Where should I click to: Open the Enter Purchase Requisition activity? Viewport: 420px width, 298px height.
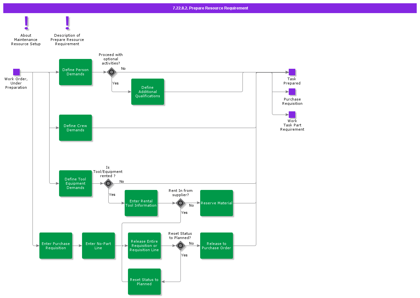point(56,246)
